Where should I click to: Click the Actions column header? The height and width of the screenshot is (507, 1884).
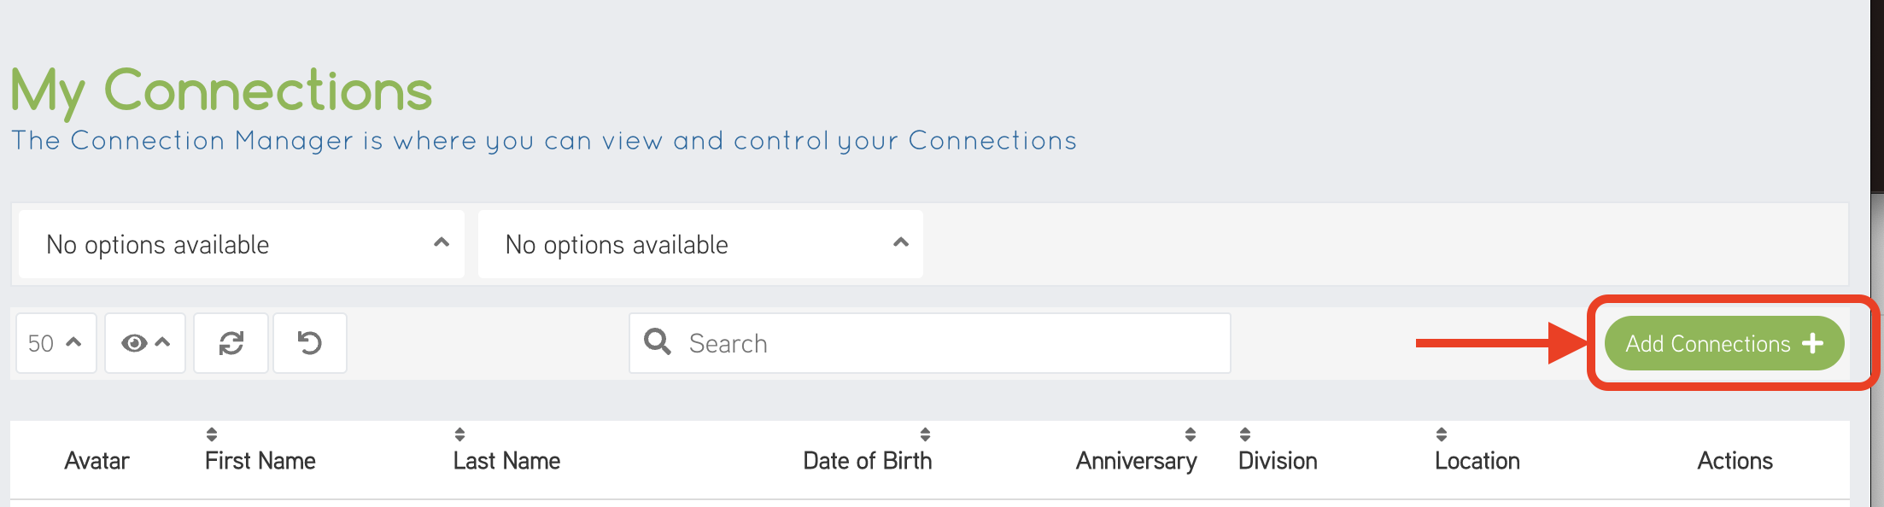coord(1735,461)
